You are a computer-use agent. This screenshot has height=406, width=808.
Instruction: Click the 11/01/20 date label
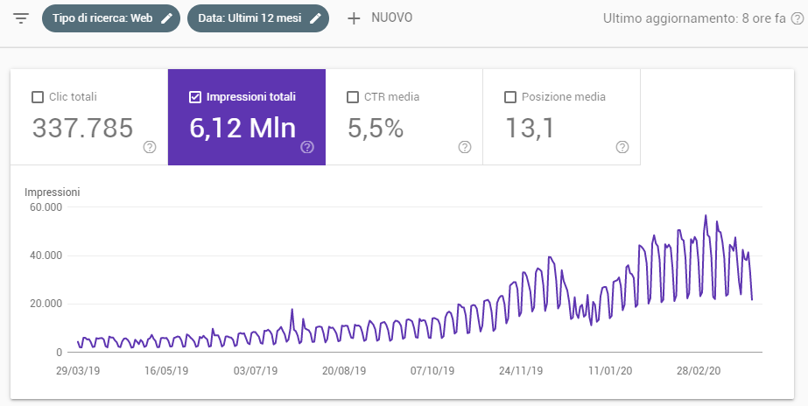pos(609,371)
